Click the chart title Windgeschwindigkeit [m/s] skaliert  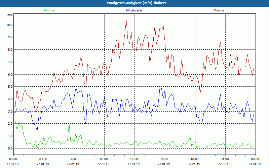coord(137,3)
